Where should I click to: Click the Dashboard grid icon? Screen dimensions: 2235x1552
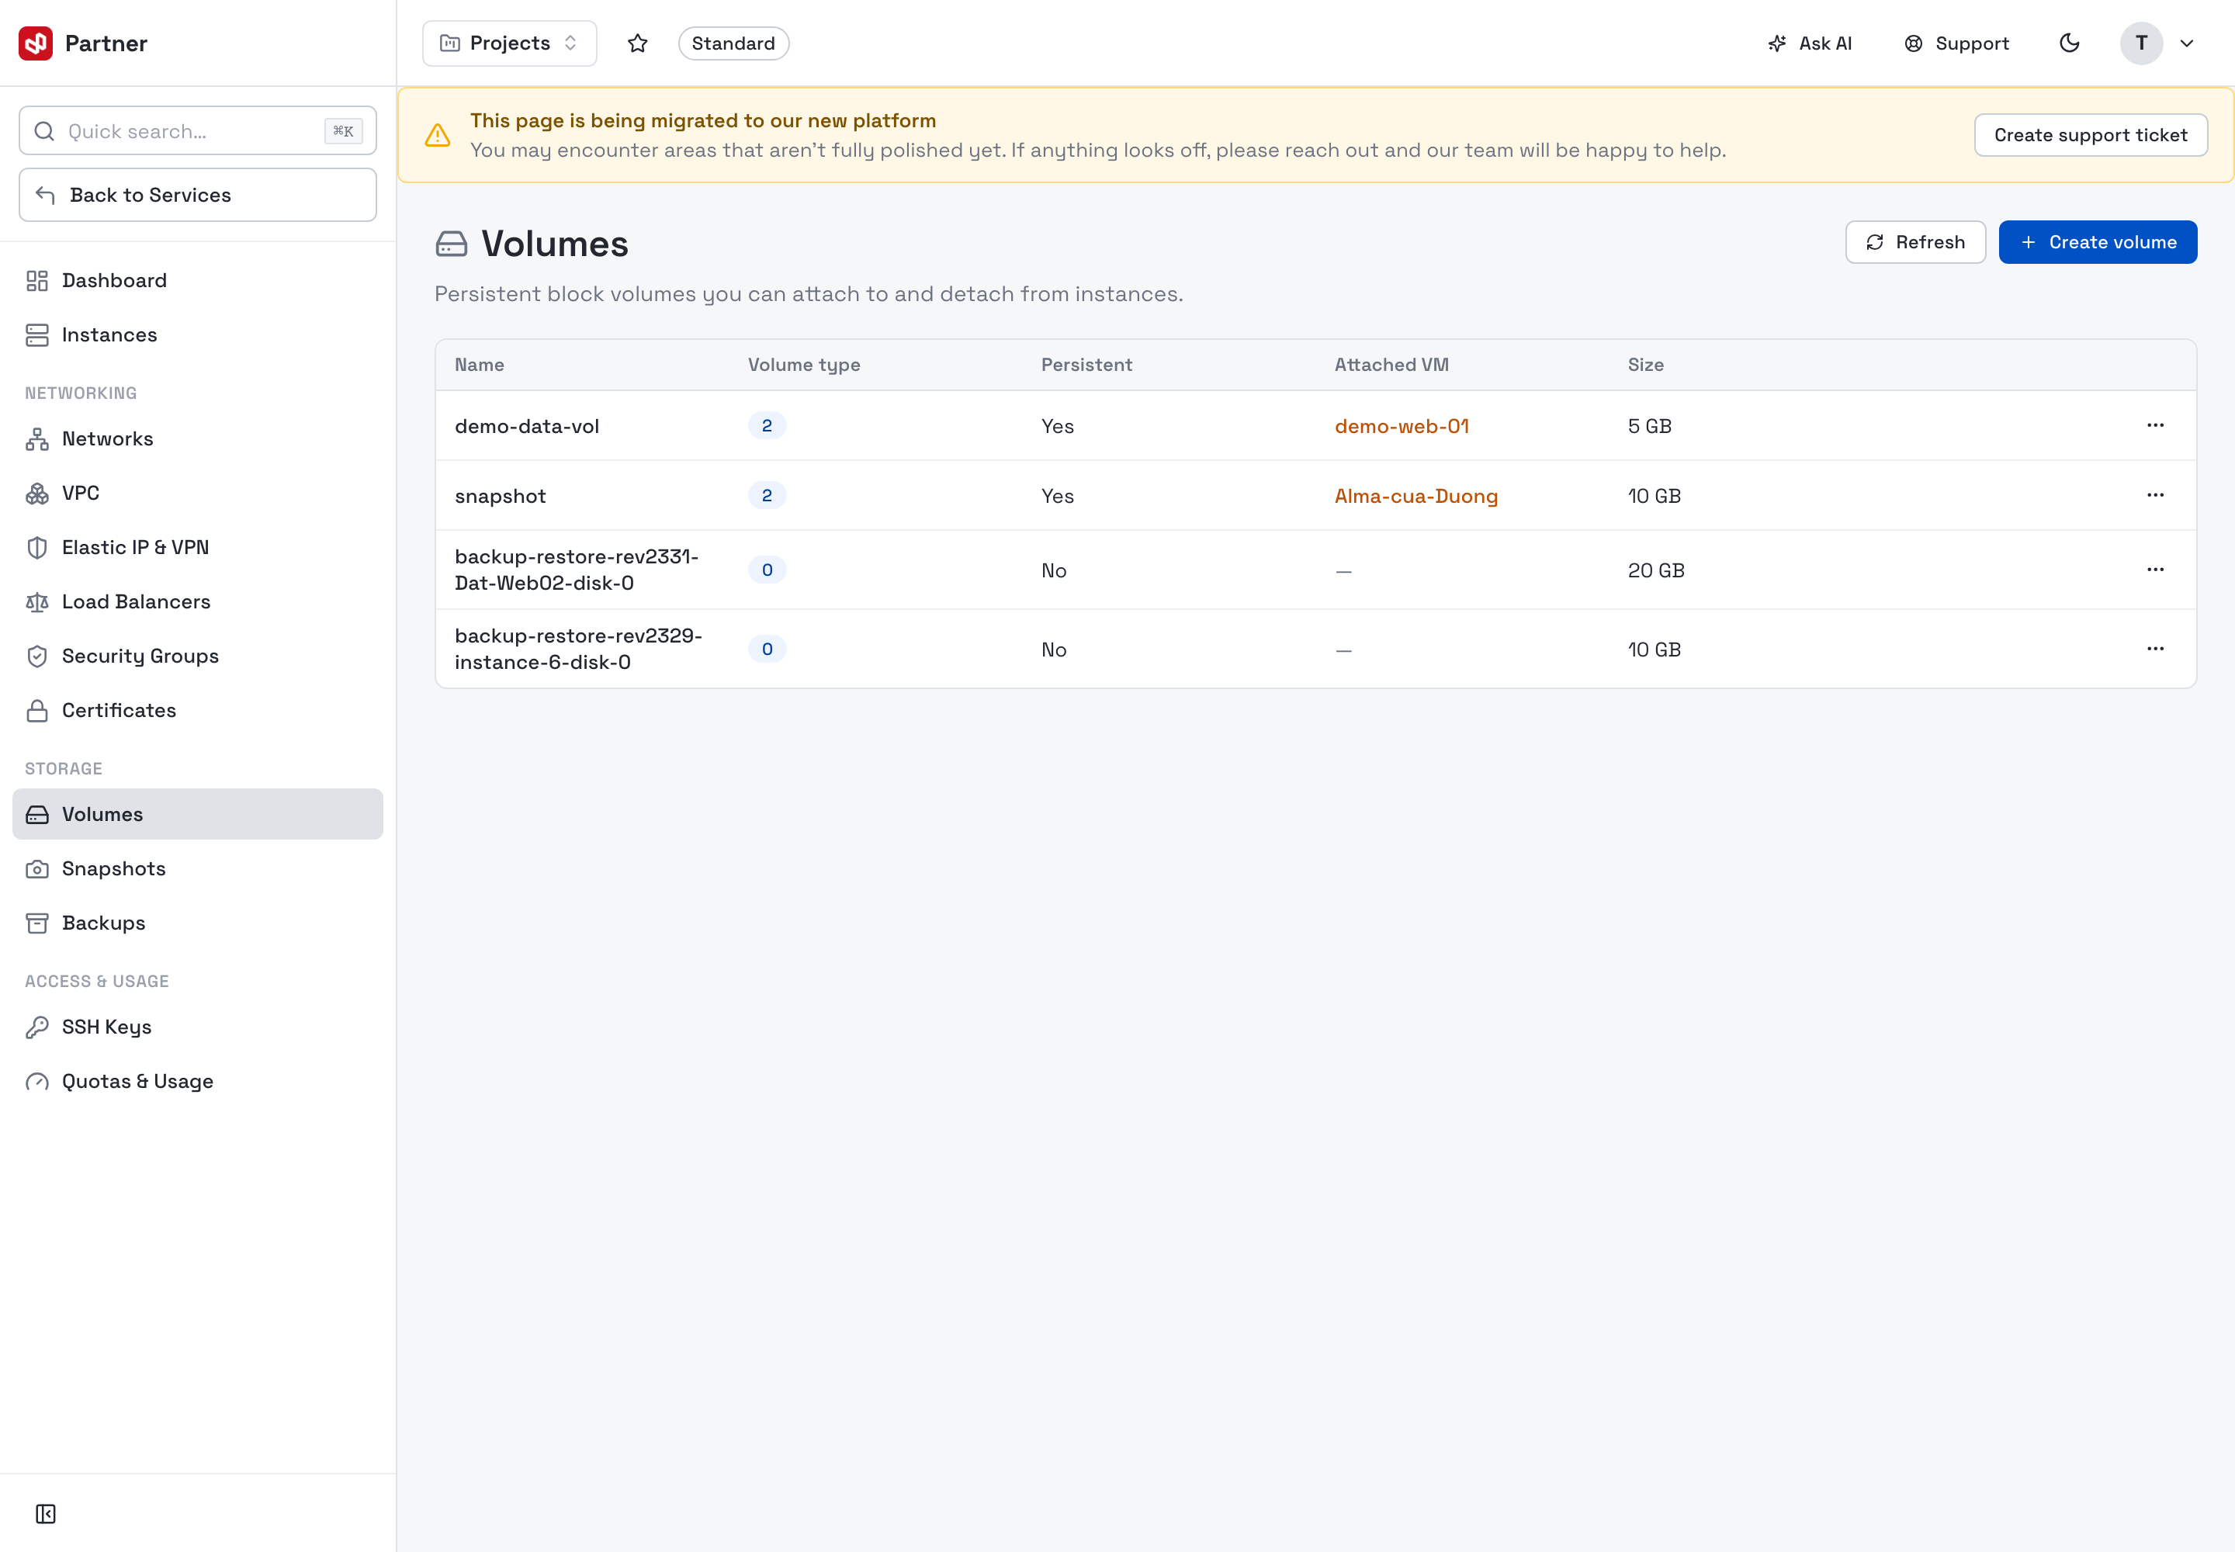37,281
